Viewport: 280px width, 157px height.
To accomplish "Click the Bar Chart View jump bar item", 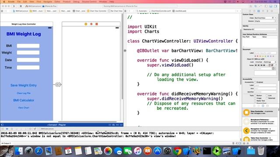I will tap(115, 11).
